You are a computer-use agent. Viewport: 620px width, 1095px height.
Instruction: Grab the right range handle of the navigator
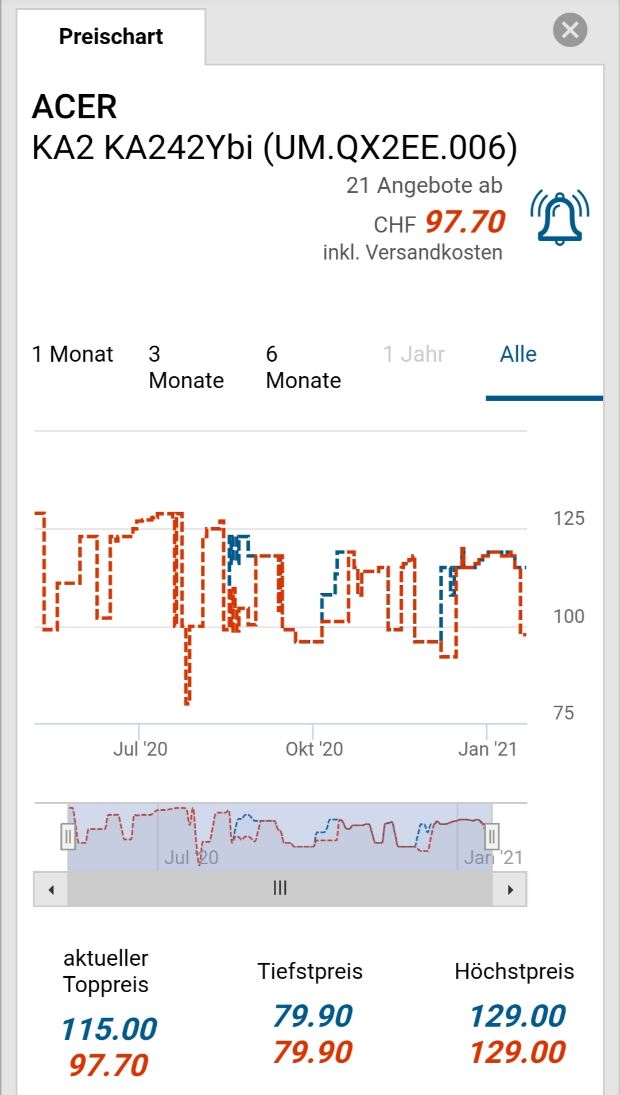(x=491, y=836)
